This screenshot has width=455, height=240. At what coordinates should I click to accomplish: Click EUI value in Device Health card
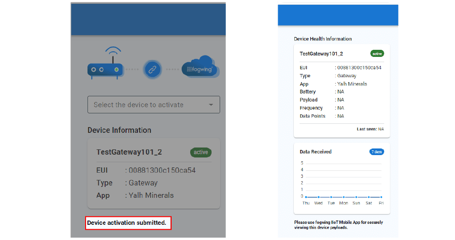coord(359,67)
